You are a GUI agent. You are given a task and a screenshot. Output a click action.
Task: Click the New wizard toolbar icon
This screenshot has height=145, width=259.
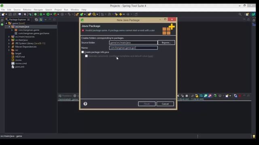point(3,14)
